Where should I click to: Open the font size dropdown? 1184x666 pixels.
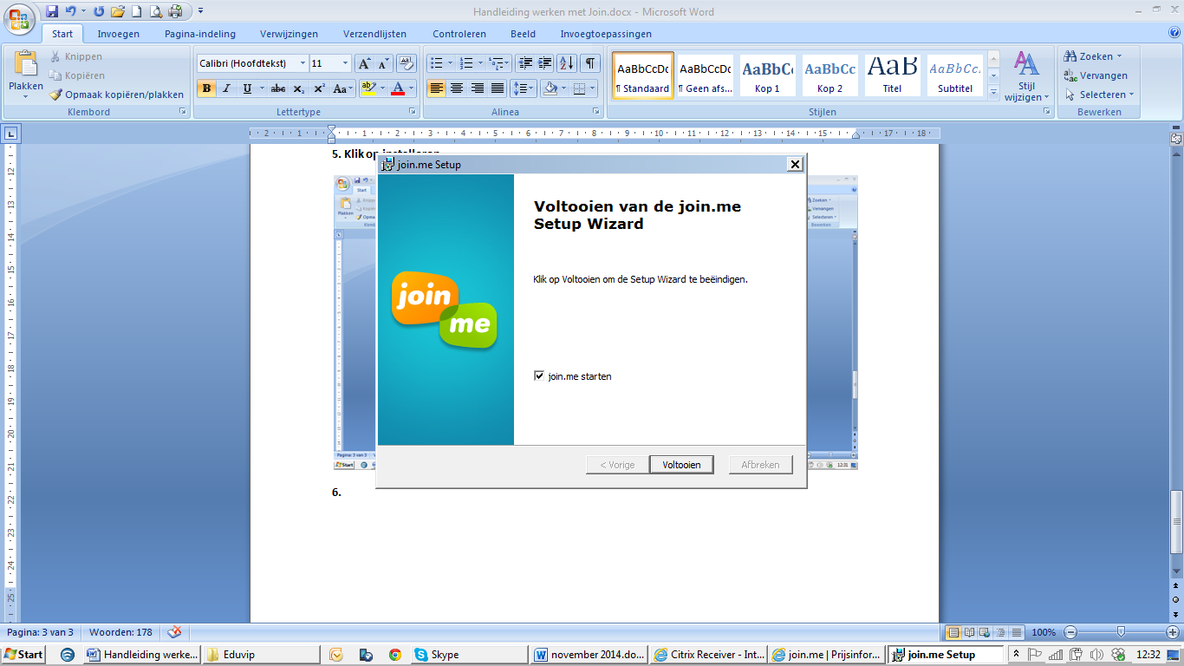click(346, 63)
